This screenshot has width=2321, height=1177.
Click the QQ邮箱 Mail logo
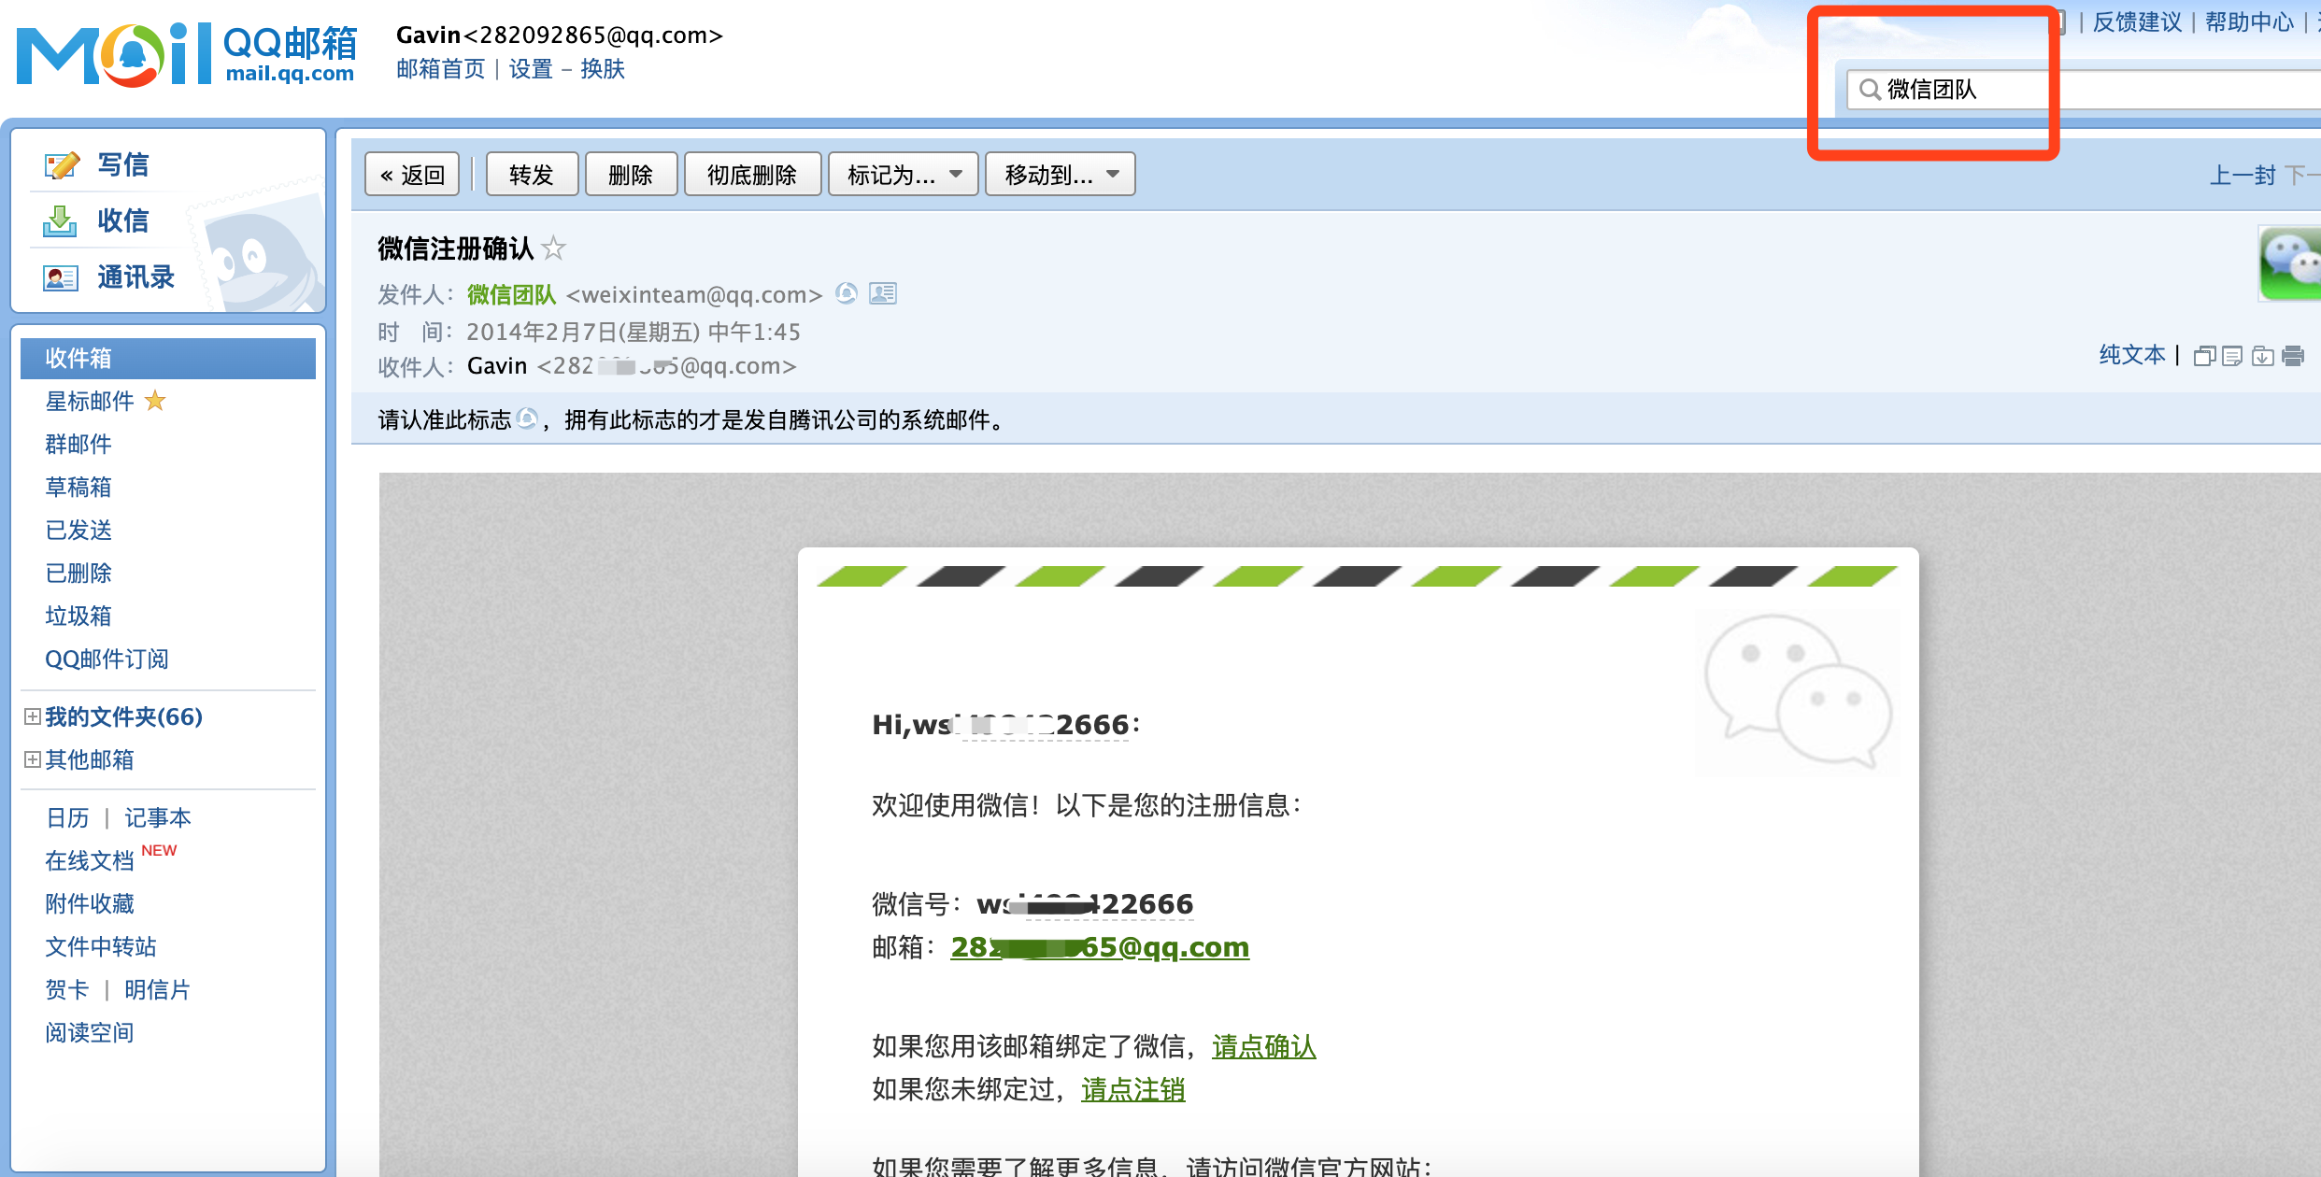(187, 54)
